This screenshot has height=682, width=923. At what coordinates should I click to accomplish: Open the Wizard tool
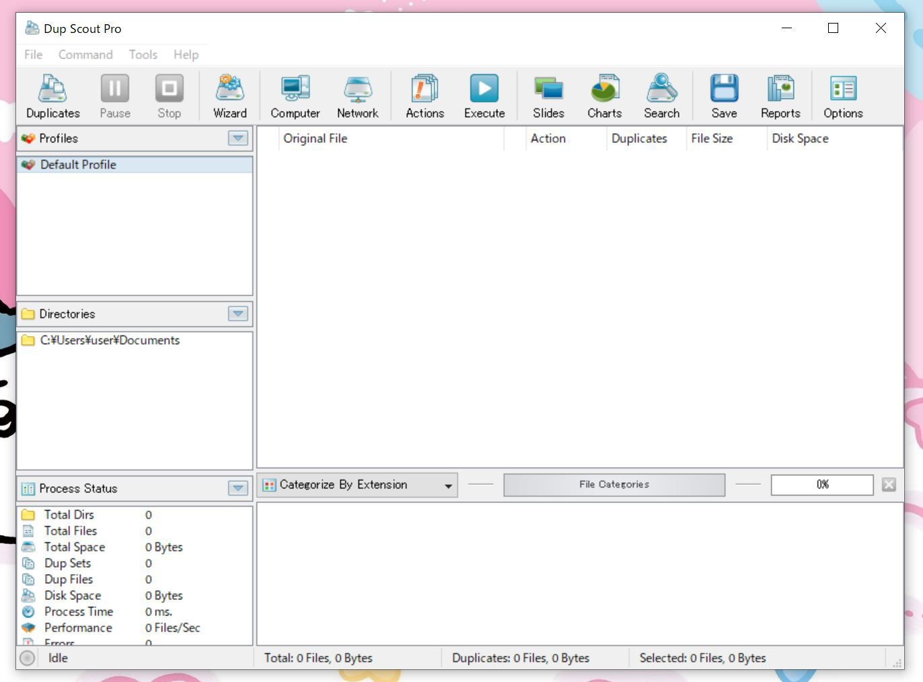229,96
